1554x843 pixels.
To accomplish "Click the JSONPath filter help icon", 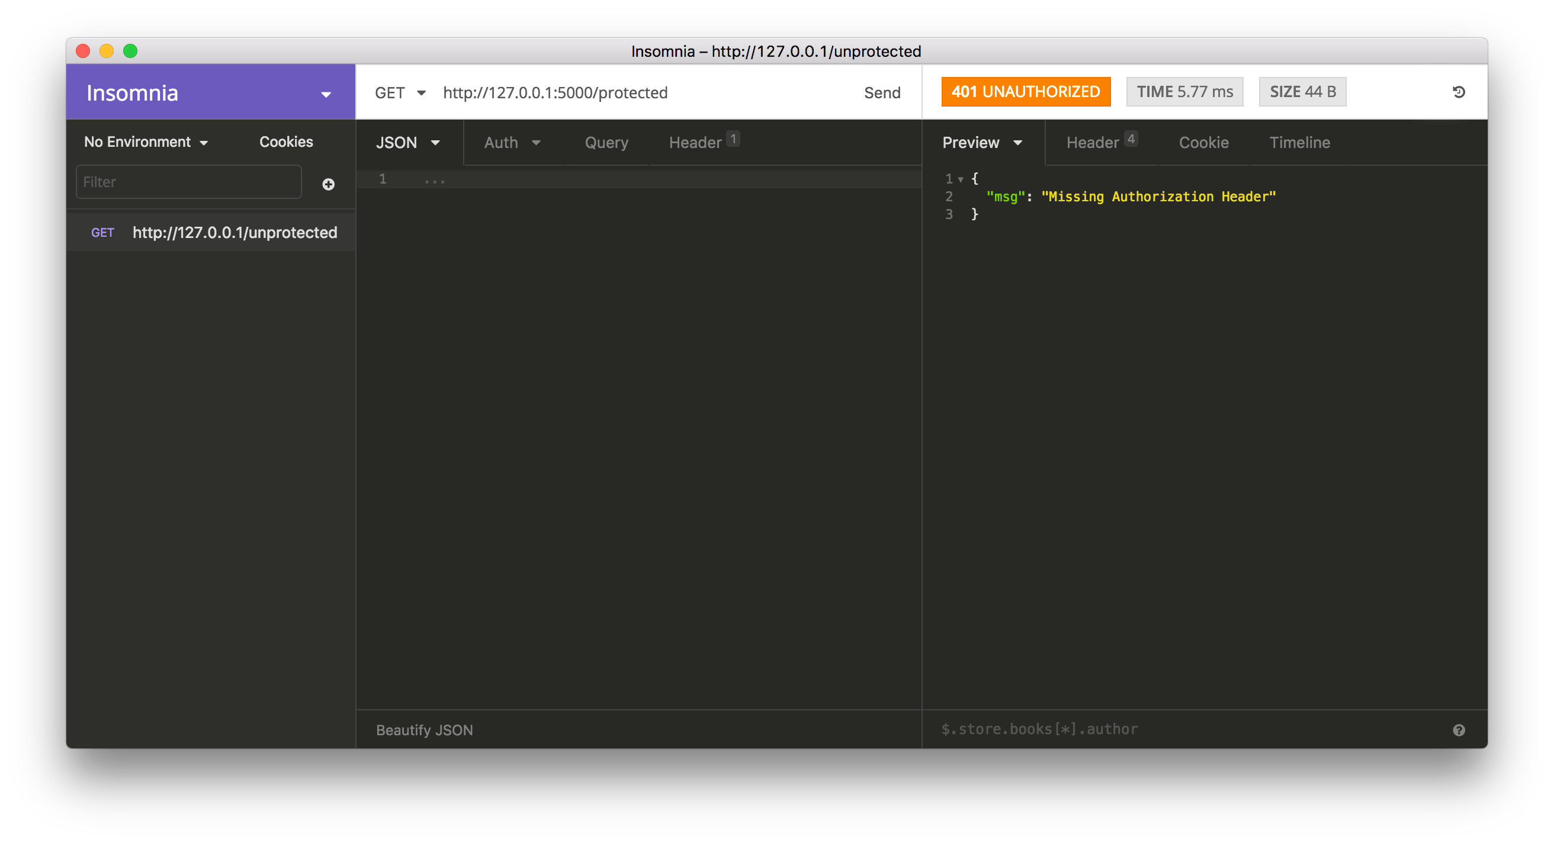I will pyautogui.click(x=1459, y=730).
